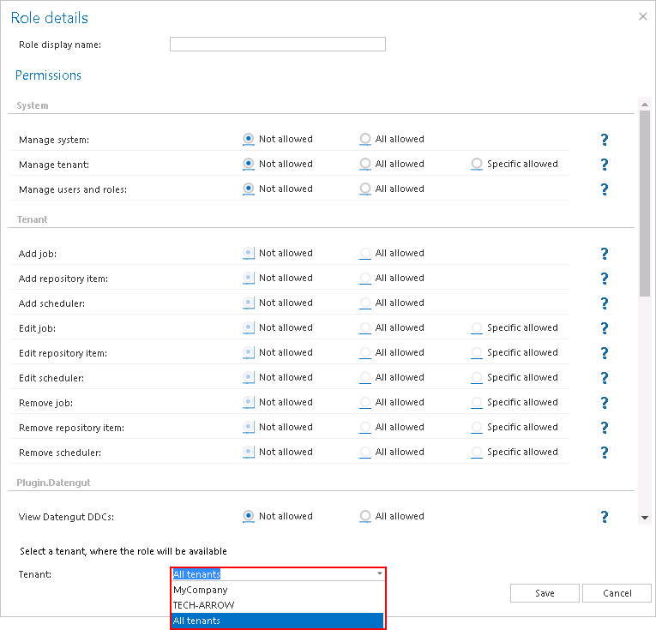Click help icon beside Add job
Image resolution: width=656 pixels, height=630 pixels.
tap(604, 254)
